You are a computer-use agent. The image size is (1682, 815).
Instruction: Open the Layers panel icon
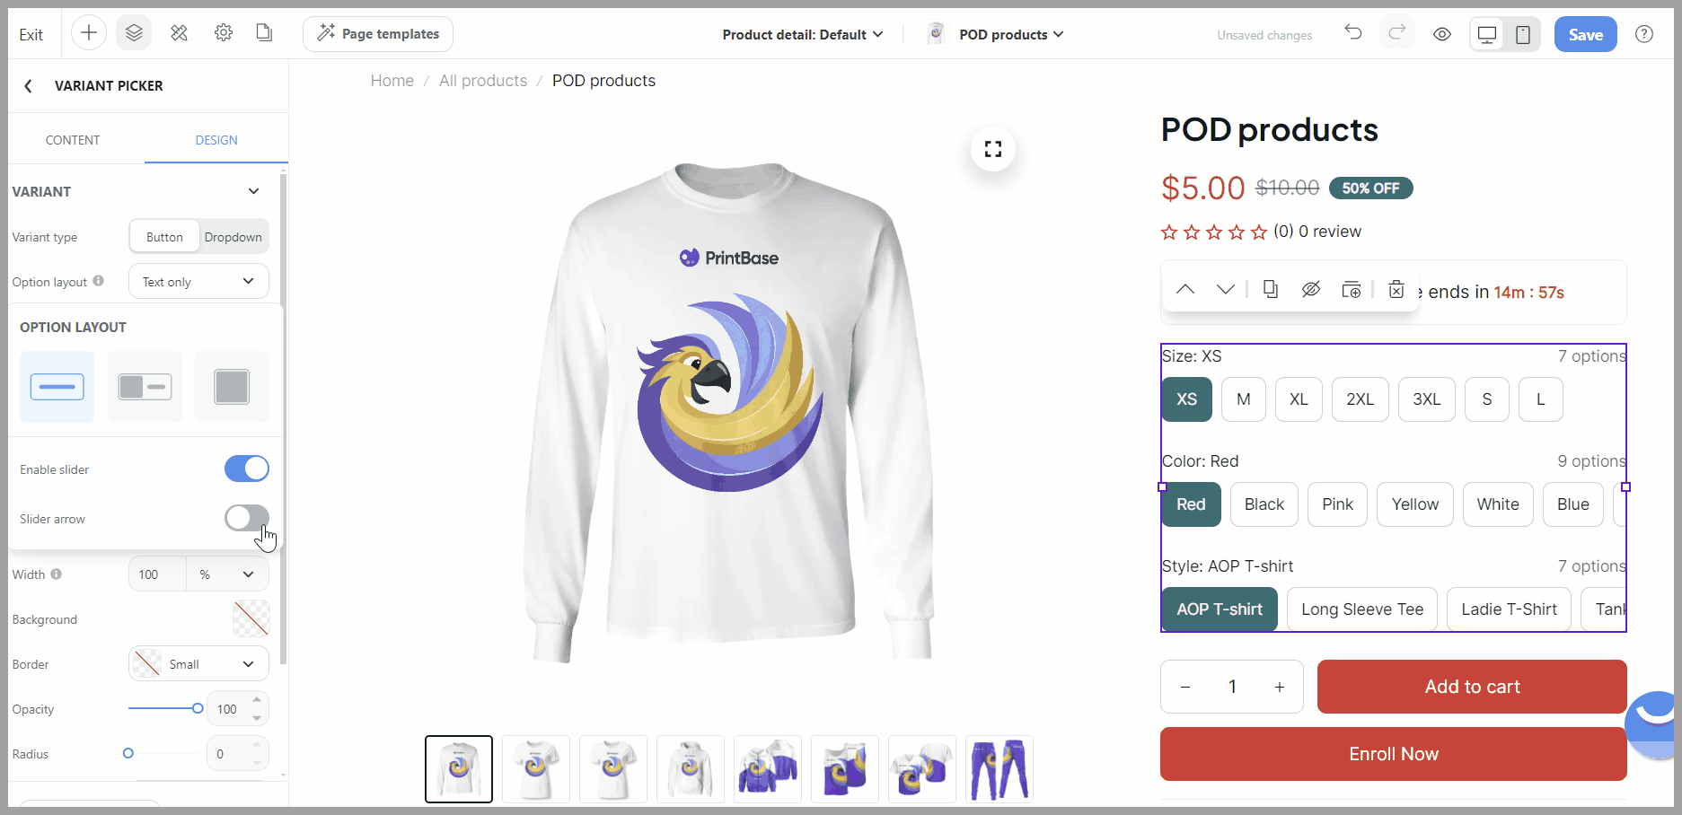tap(134, 33)
